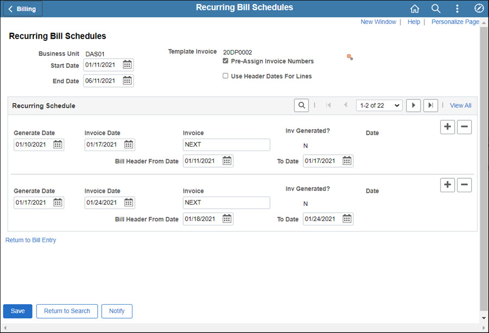Image resolution: width=489 pixels, height=333 pixels.
Task: Jump to the last schedule rows
Action: click(x=430, y=105)
